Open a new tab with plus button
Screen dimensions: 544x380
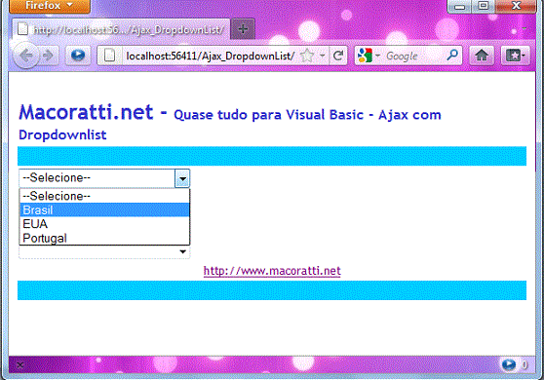(x=243, y=29)
